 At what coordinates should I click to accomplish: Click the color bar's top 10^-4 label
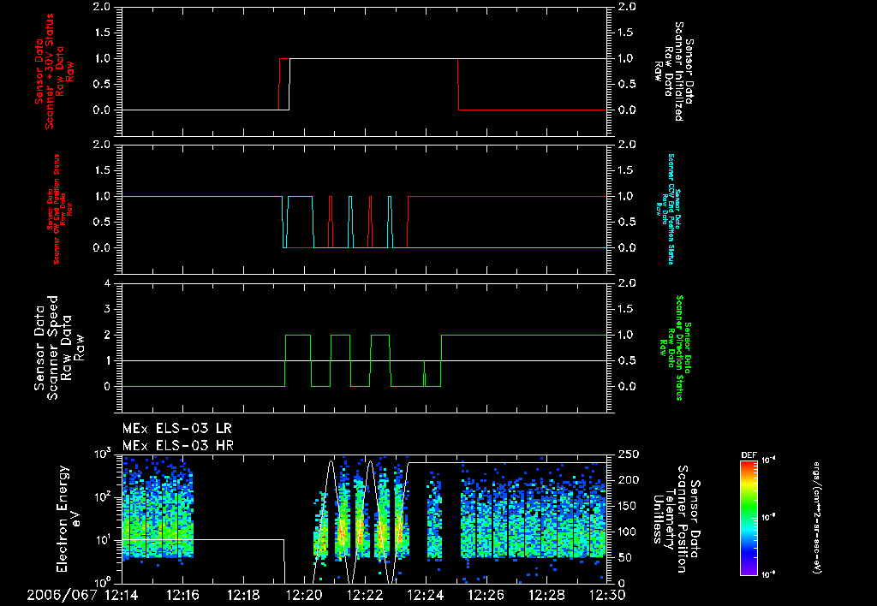[769, 460]
